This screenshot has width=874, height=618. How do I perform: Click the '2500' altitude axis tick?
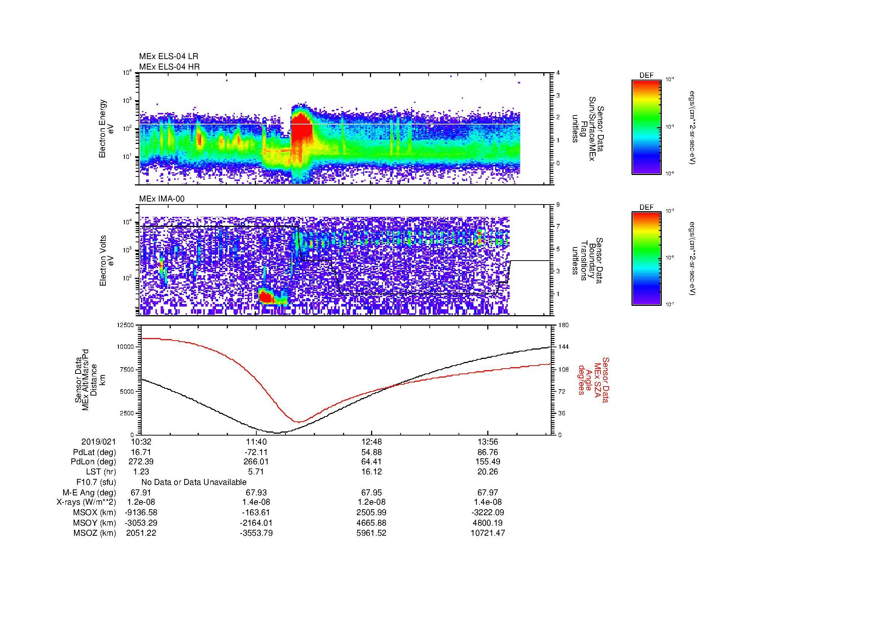(127, 413)
